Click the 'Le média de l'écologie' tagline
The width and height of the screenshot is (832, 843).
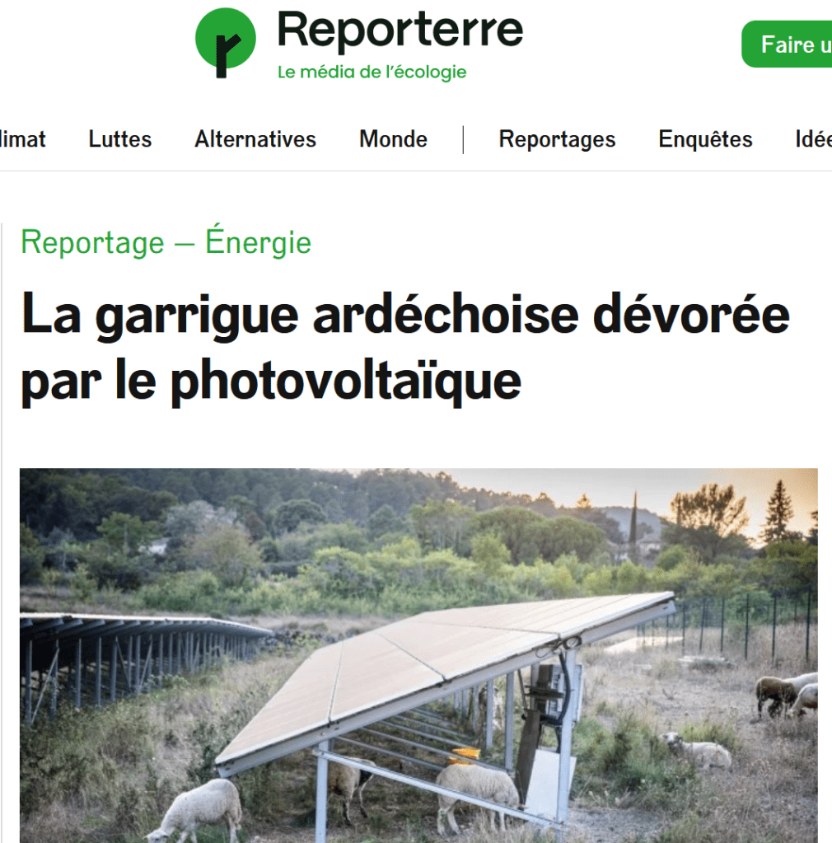coord(372,72)
